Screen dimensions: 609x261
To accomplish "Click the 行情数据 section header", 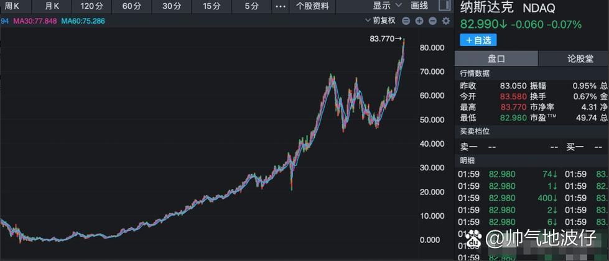I will tap(475, 73).
